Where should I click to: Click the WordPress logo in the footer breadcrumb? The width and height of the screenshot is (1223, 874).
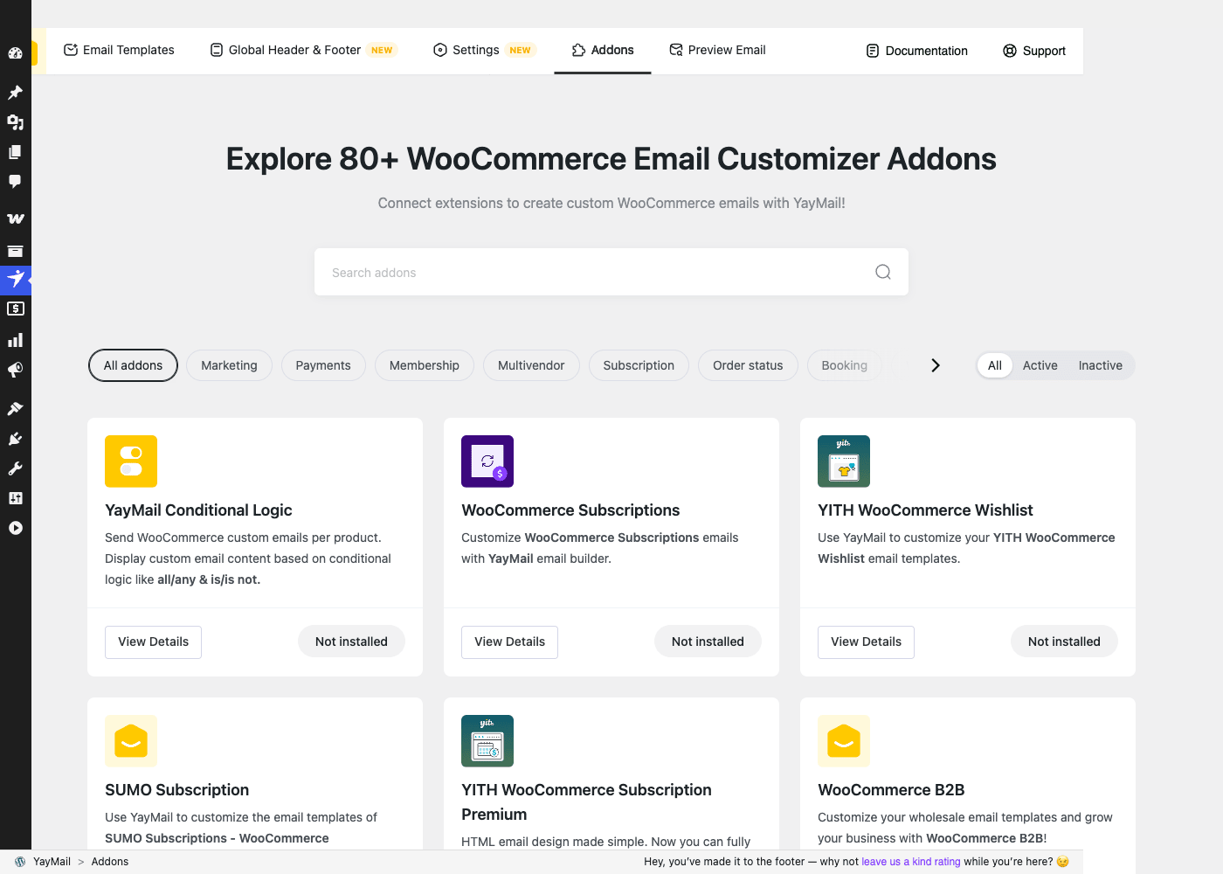(20, 862)
